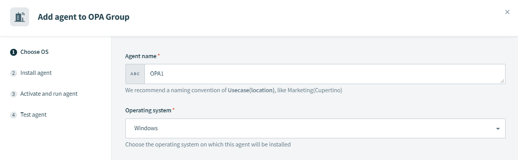Select the Test agent step

point(33,115)
